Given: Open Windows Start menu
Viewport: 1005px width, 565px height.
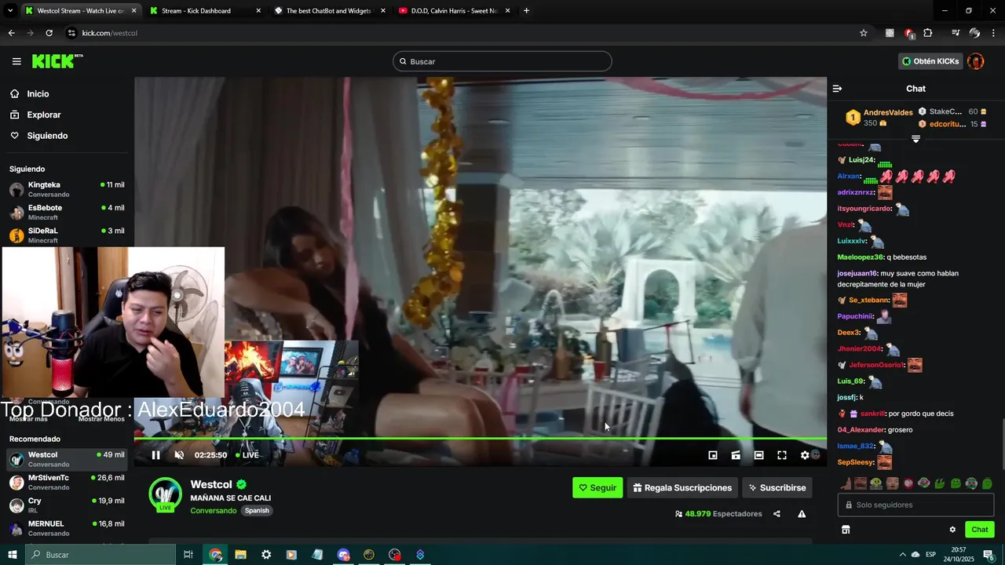Looking at the screenshot, I should pyautogui.click(x=13, y=555).
